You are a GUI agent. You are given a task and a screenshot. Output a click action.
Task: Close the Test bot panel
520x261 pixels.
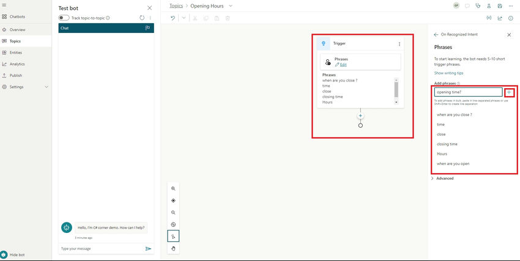(x=149, y=8)
